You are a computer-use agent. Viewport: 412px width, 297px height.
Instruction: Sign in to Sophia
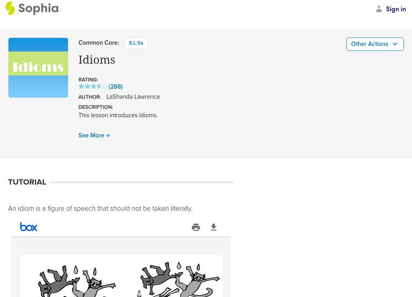click(396, 9)
